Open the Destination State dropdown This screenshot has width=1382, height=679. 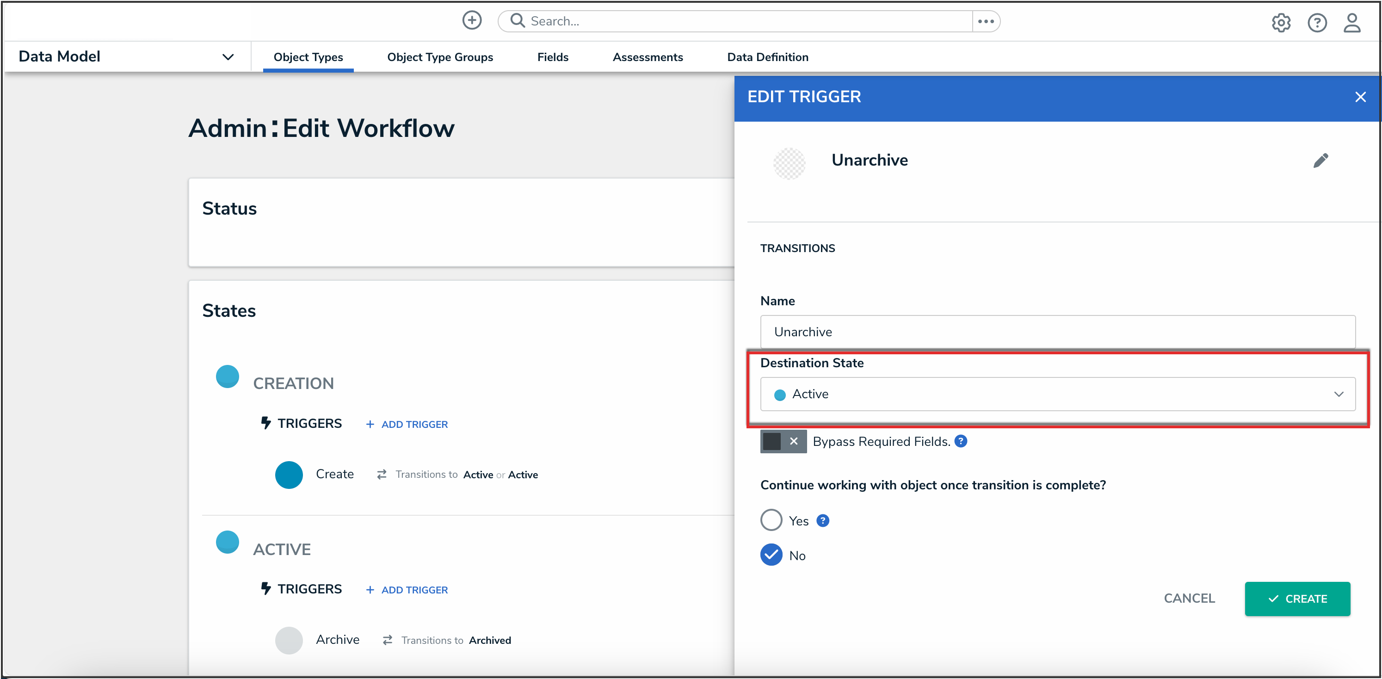click(x=1057, y=394)
